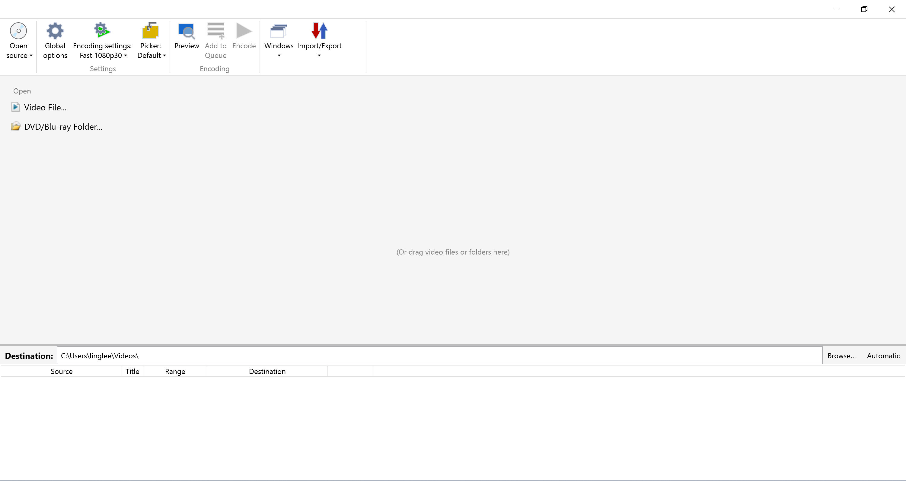Click the DVD/Blu-ray folder icon
The image size is (906, 481).
click(15, 126)
